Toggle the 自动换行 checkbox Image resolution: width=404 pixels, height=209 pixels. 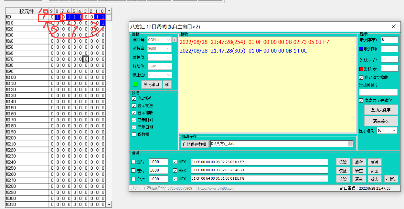(x=134, y=98)
